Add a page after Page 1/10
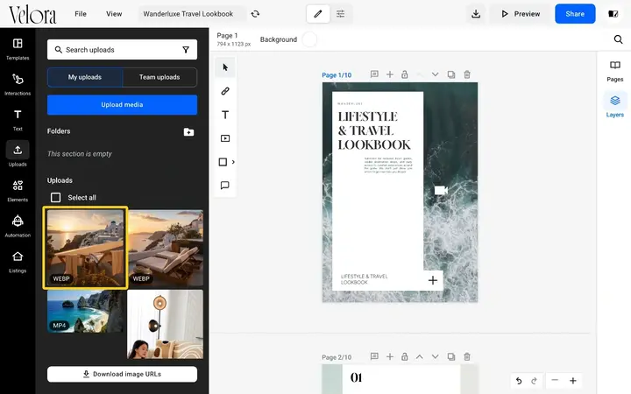Viewport: 631px width, 394px height. (389, 74)
